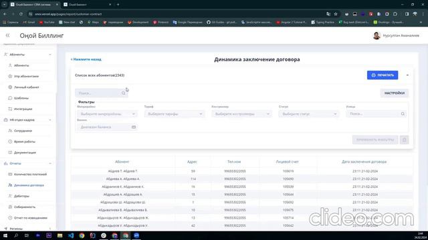This screenshot has width=428, height=240.
Task: Toggle the small arrow next to ПЕЧАТАТЬ
Action: coord(407,75)
